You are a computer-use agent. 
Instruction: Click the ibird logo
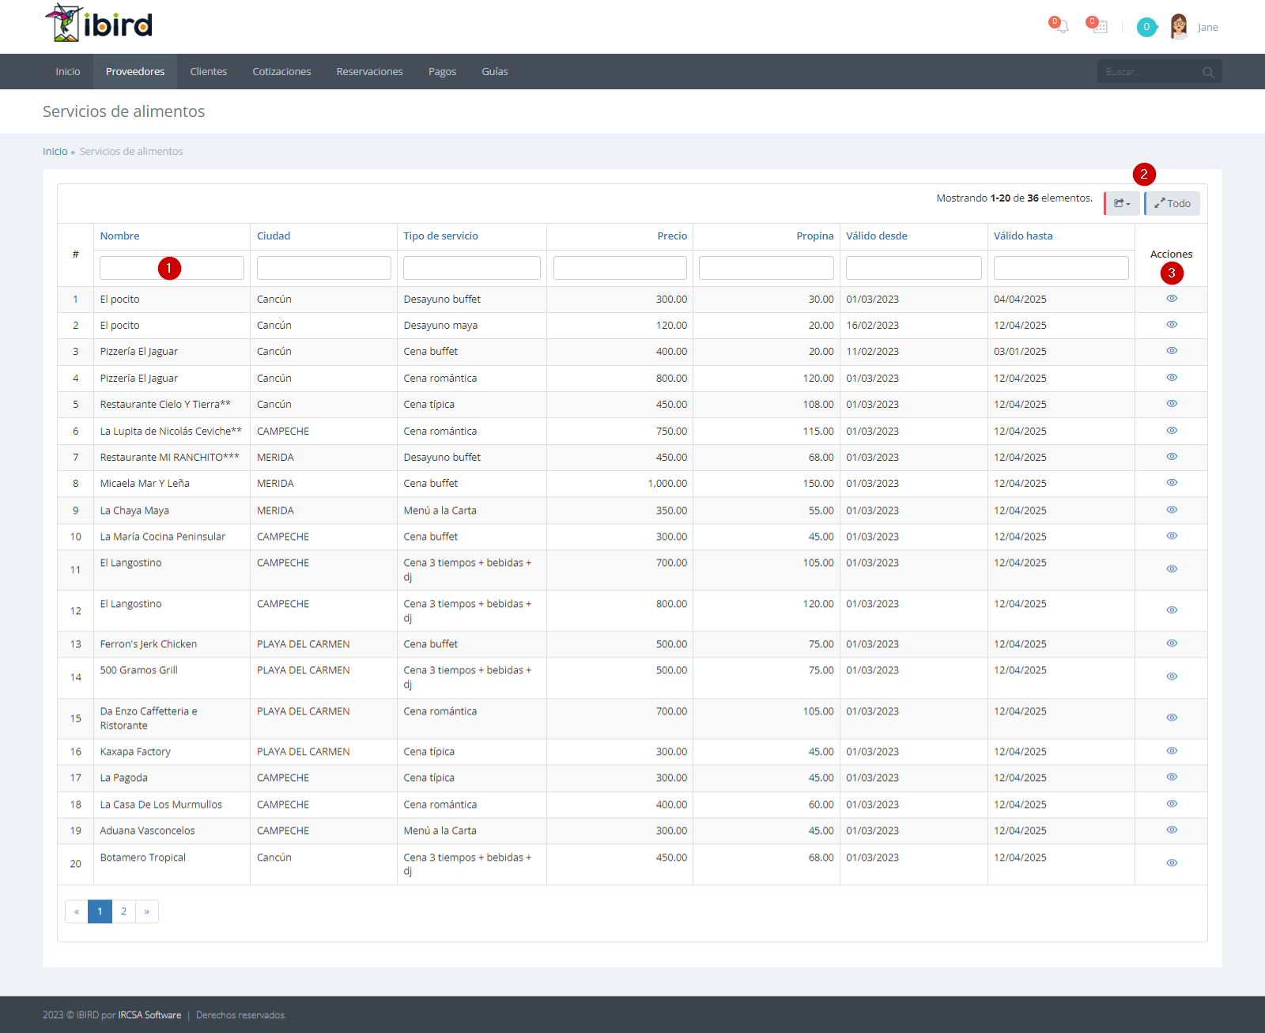pyautogui.click(x=99, y=24)
